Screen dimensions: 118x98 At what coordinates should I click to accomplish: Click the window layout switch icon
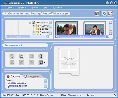(x=110, y=14)
